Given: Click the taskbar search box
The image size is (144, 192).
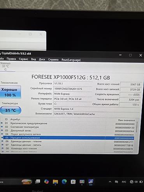Looking at the screenshot, I should (x=10, y=182).
